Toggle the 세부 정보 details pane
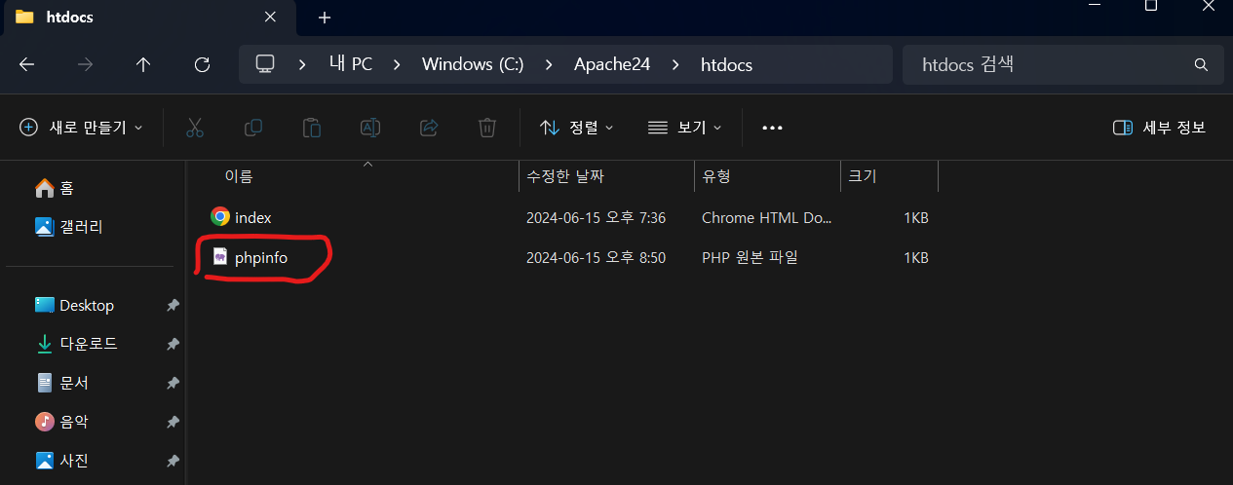Image resolution: width=1233 pixels, height=485 pixels. (1159, 128)
